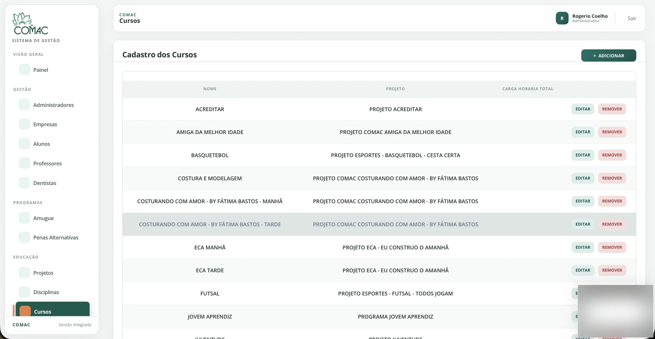The height and width of the screenshot is (339, 655).
Task: Click the NOME column header
Action: (210, 89)
